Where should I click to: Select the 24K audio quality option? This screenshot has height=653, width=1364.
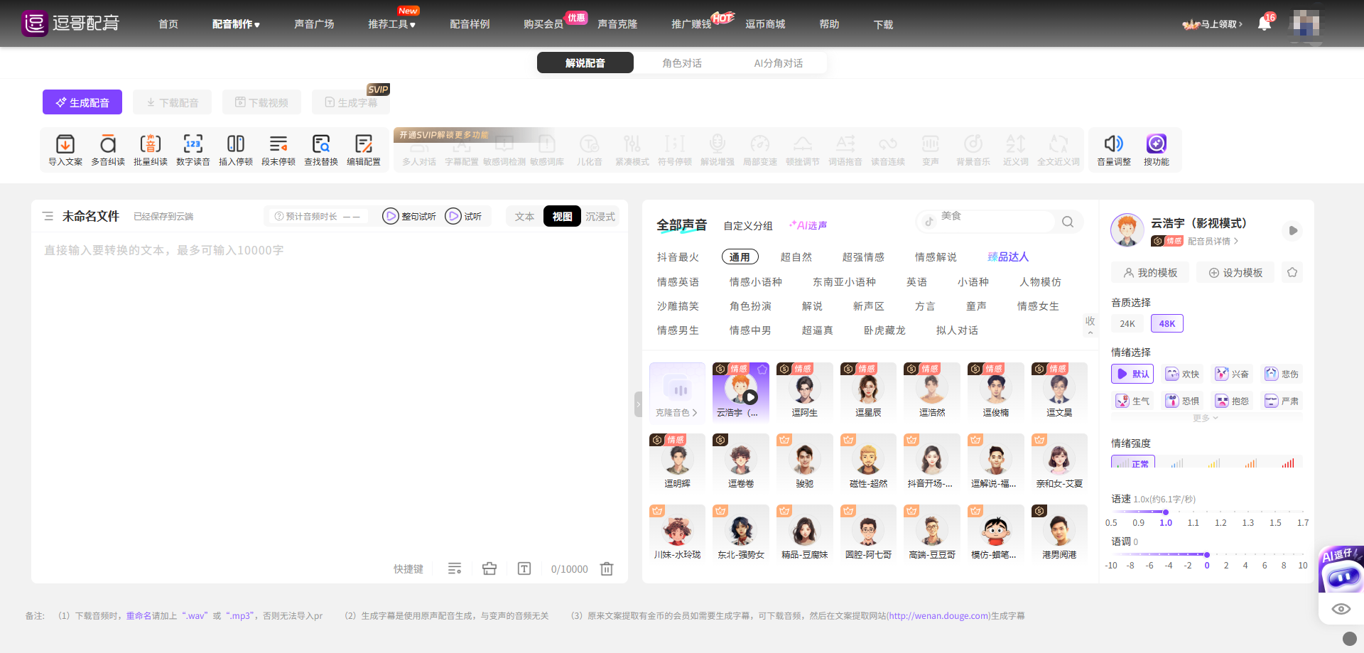coord(1127,323)
